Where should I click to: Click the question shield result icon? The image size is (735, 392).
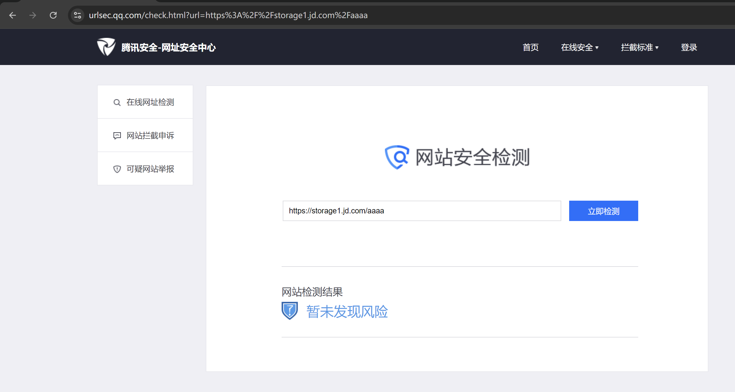click(x=290, y=311)
